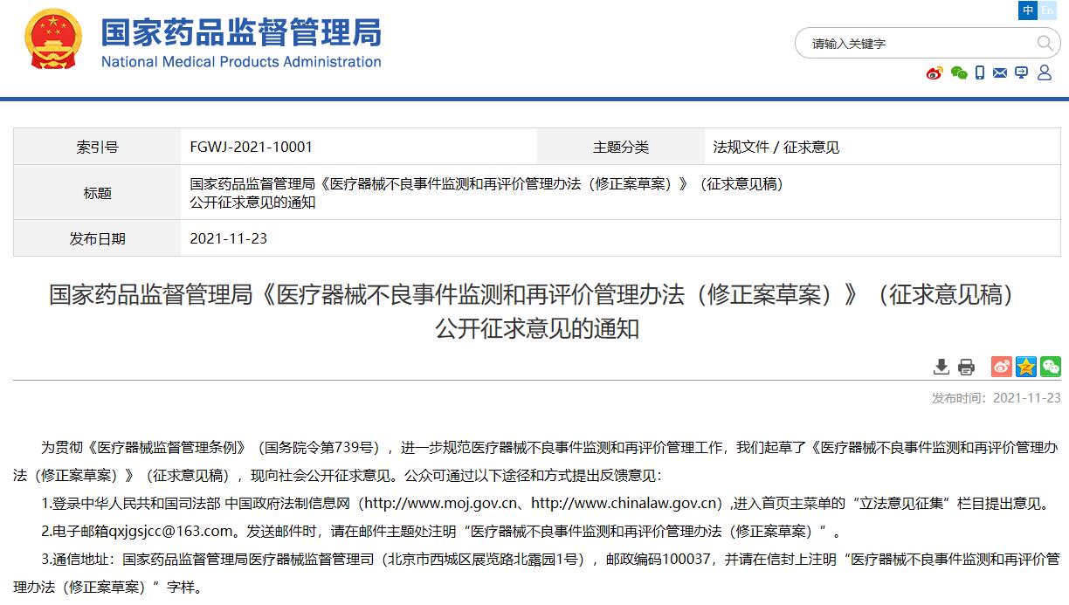Click the National Medical Products Administration text

tap(241, 62)
